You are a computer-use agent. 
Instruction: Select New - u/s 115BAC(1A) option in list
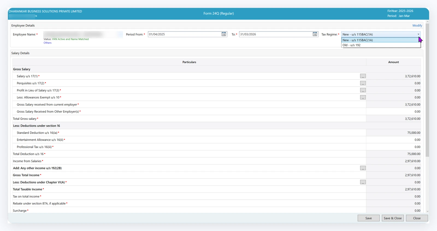[381, 40]
